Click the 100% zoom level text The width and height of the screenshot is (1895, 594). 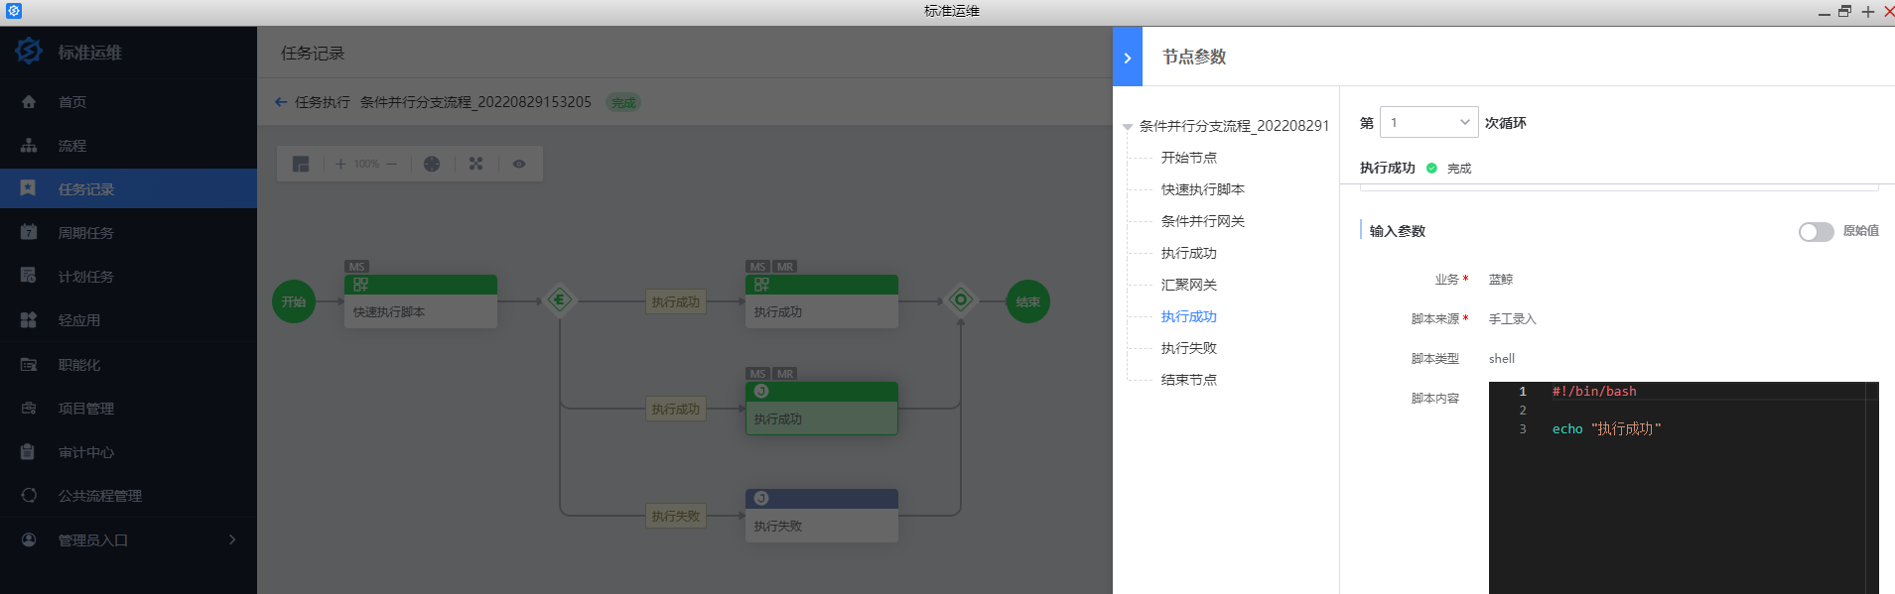coord(366,164)
